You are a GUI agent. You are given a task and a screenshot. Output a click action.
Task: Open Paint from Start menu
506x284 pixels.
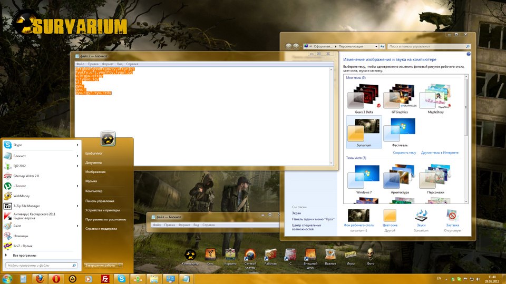pos(41,226)
